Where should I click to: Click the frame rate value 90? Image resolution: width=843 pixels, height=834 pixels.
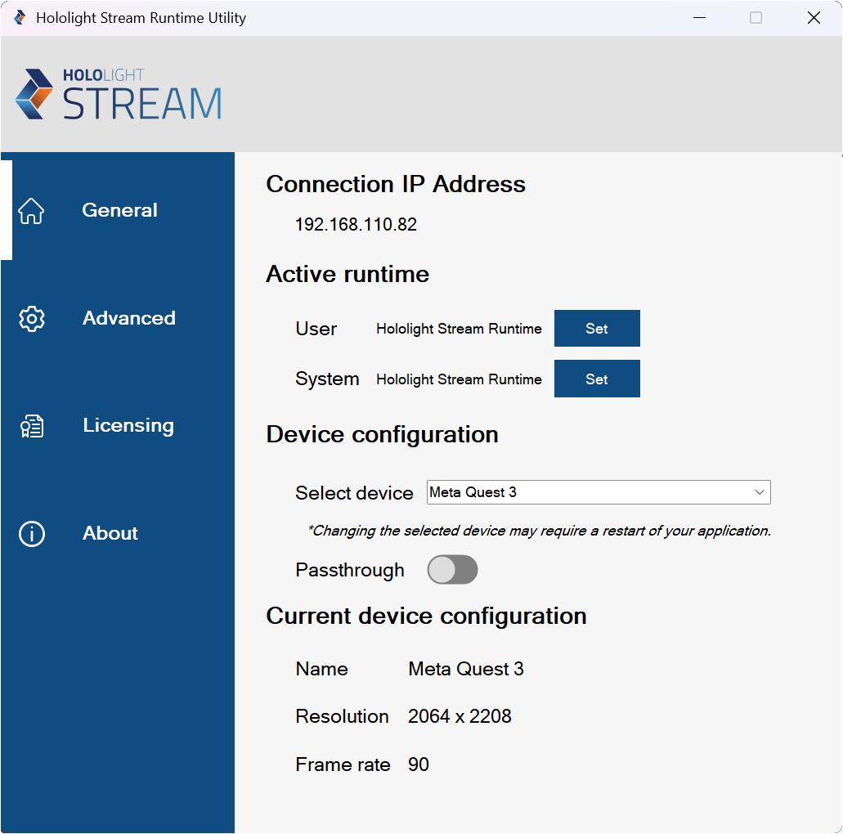(x=419, y=764)
